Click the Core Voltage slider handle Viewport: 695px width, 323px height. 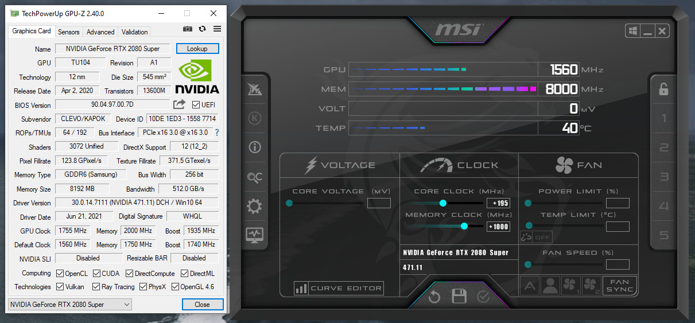tap(289, 203)
